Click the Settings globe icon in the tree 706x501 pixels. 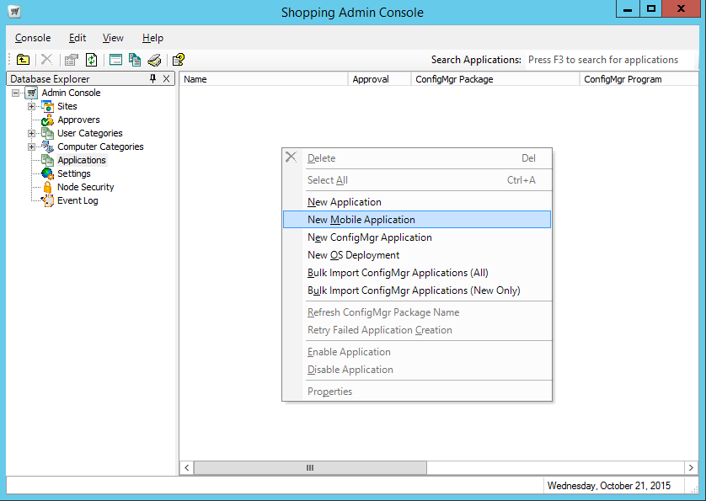pos(47,173)
